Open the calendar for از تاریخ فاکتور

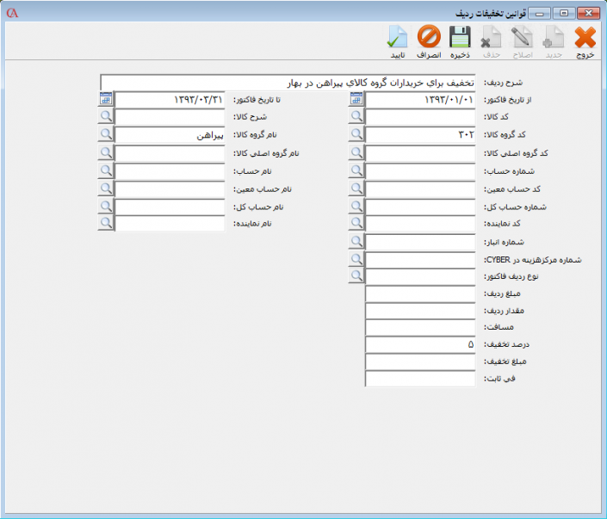tap(357, 99)
